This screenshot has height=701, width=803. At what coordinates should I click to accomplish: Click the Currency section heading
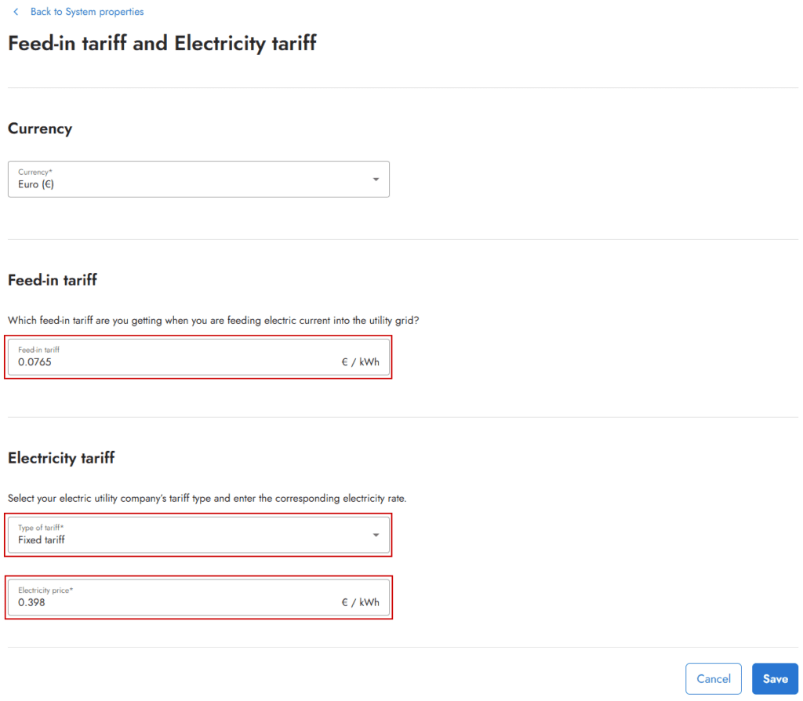(40, 129)
